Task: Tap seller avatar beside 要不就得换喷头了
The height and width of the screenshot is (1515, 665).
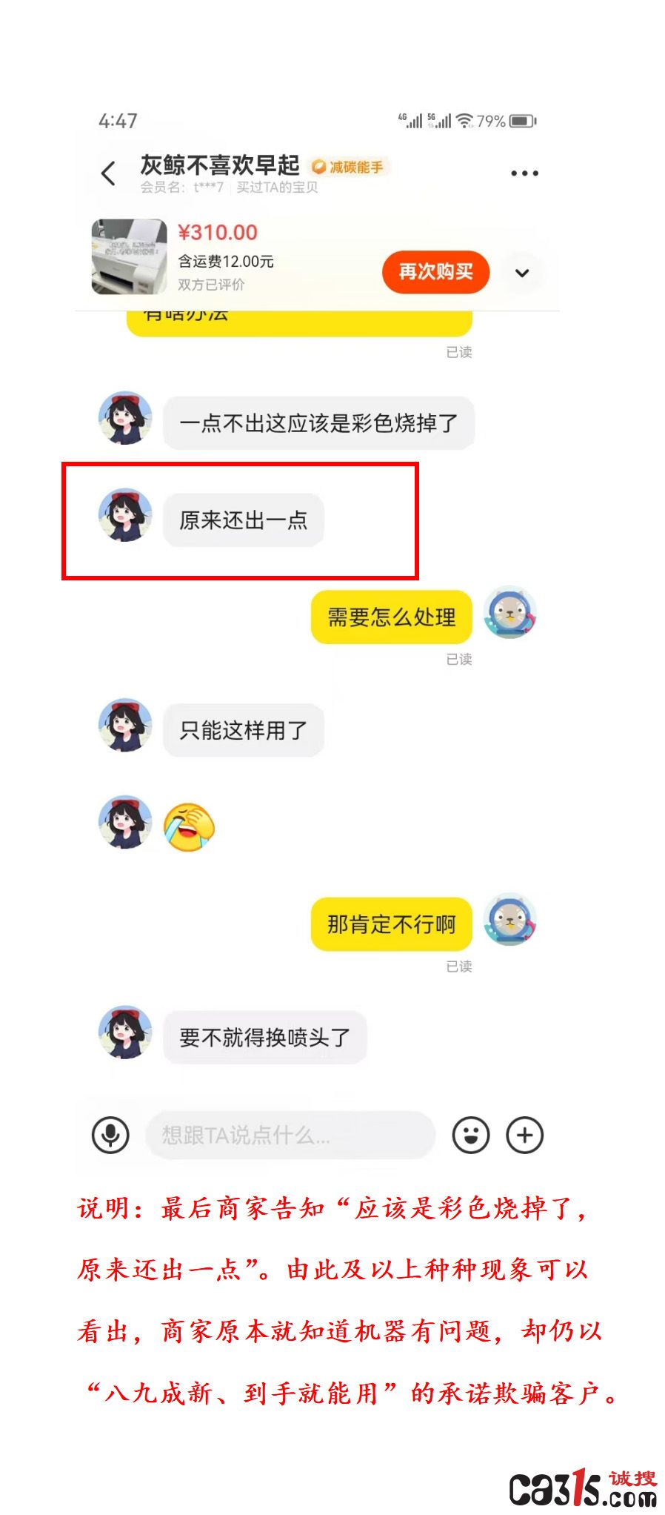Action: tap(125, 1032)
